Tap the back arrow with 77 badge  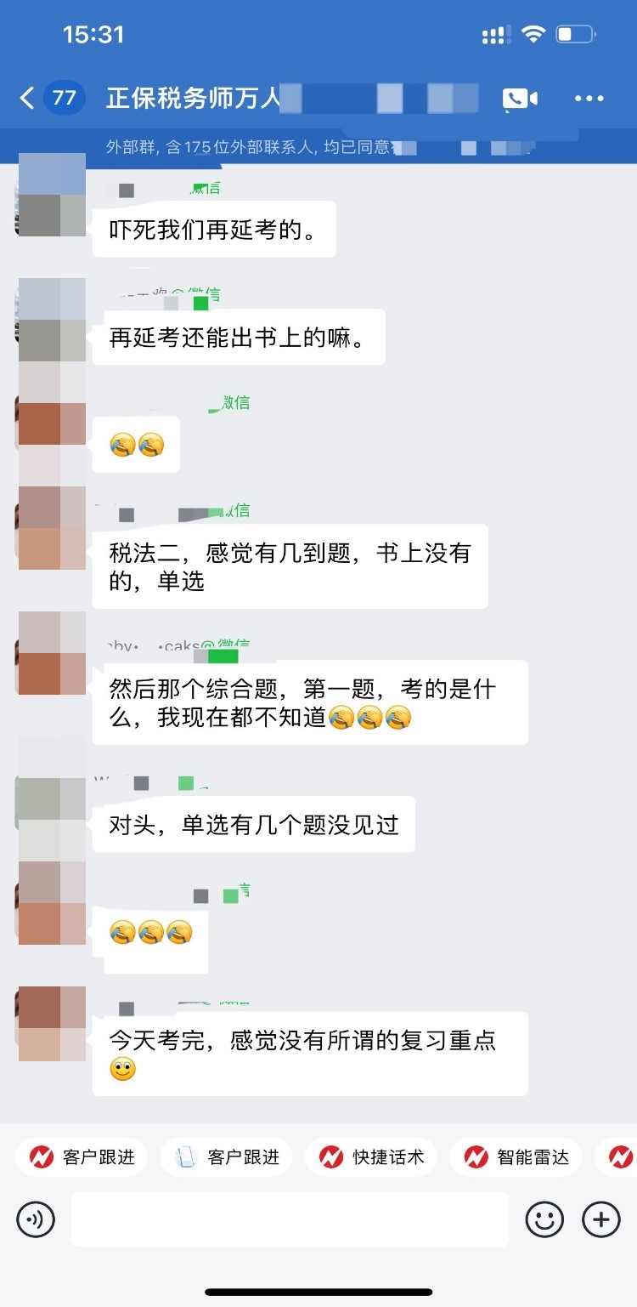[51, 99]
